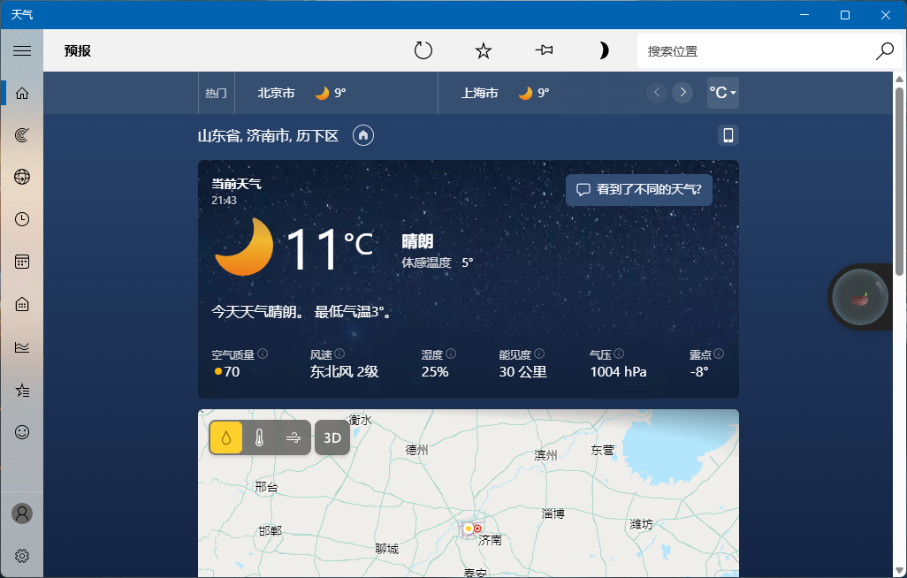Screen dimensions: 907x578
Task: Go back with the previous city chevron
Action: coord(656,92)
